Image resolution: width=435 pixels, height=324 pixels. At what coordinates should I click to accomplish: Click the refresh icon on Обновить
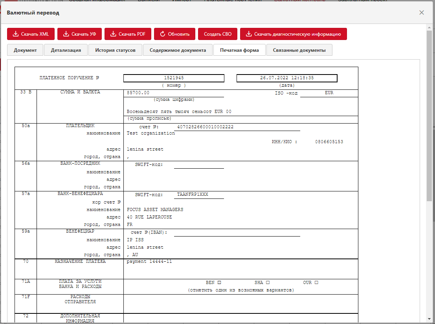[163, 34]
